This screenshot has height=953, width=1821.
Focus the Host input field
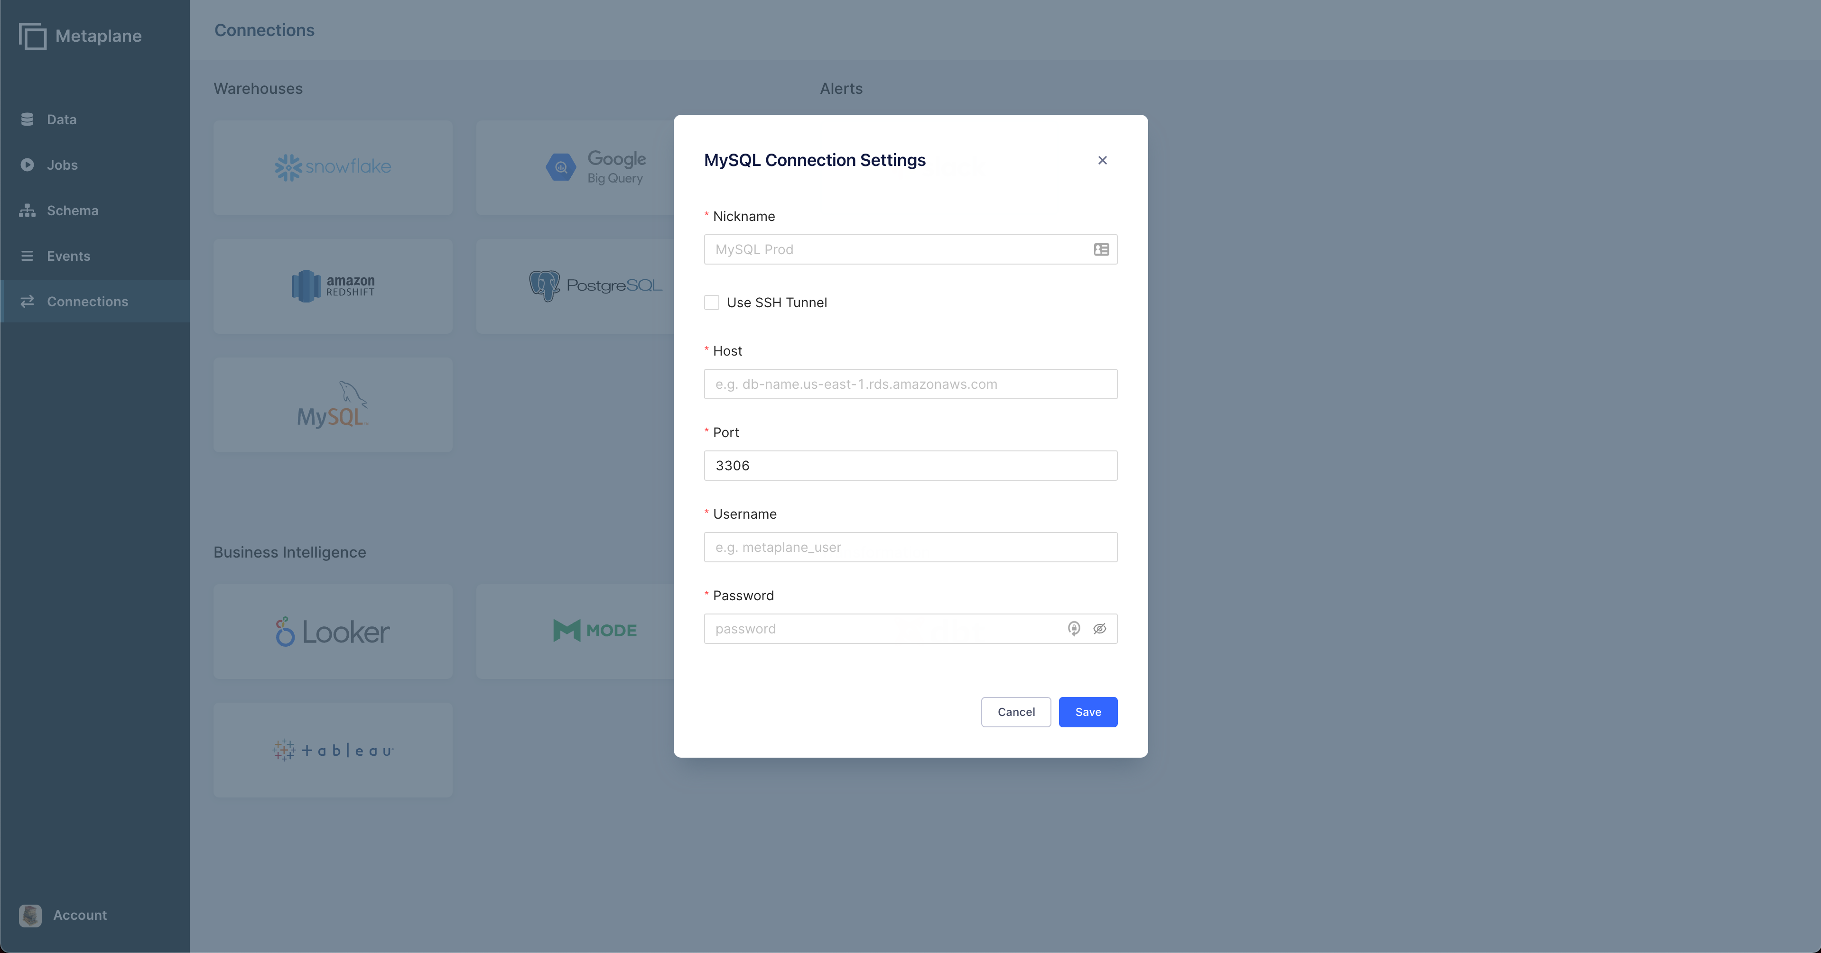(x=910, y=385)
